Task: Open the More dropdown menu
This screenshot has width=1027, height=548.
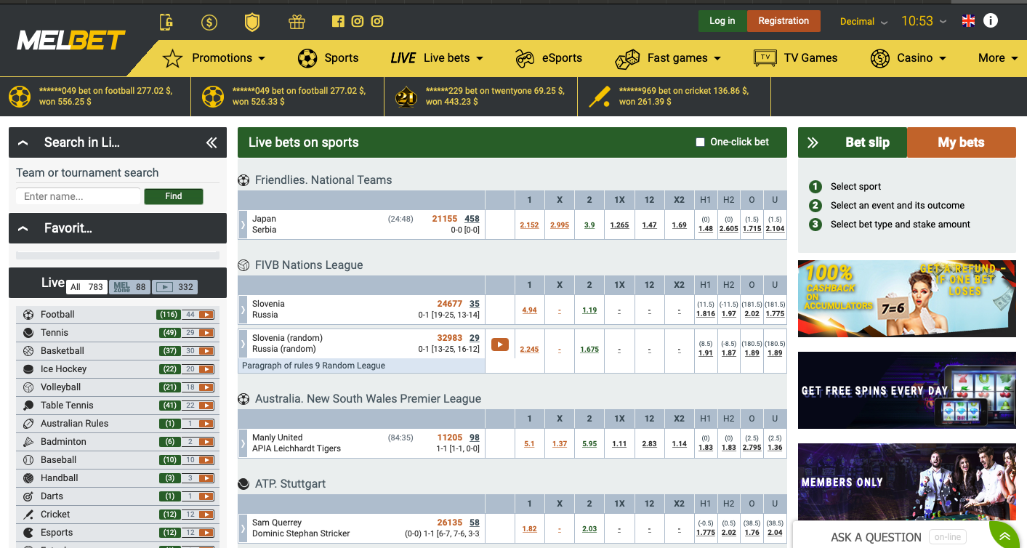Action: pyautogui.click(x=998, y=58)
